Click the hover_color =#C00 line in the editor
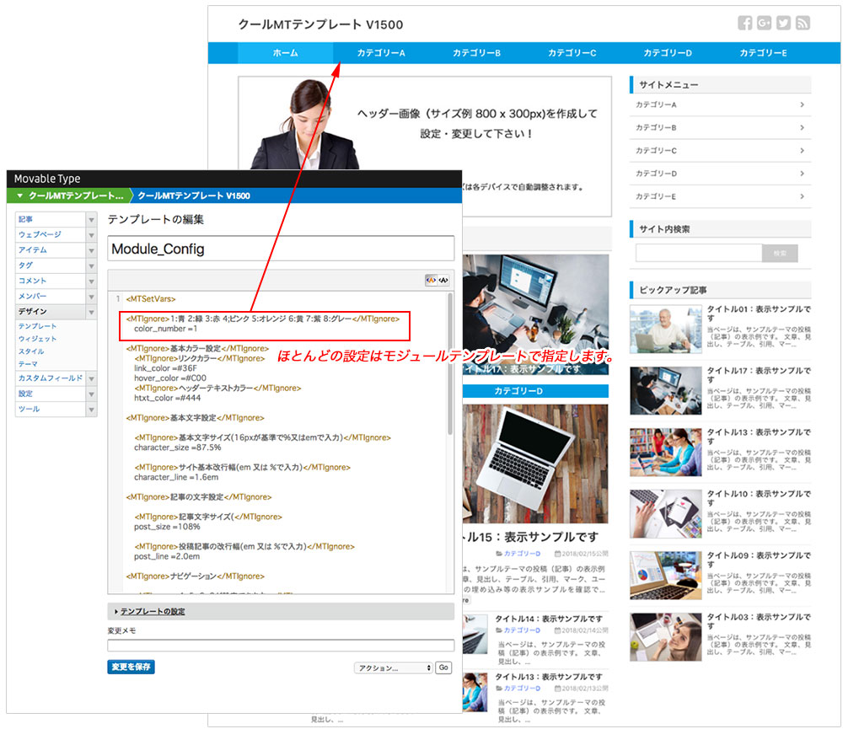The height and width of the screenshot is (729, 843). pos(170,378)
